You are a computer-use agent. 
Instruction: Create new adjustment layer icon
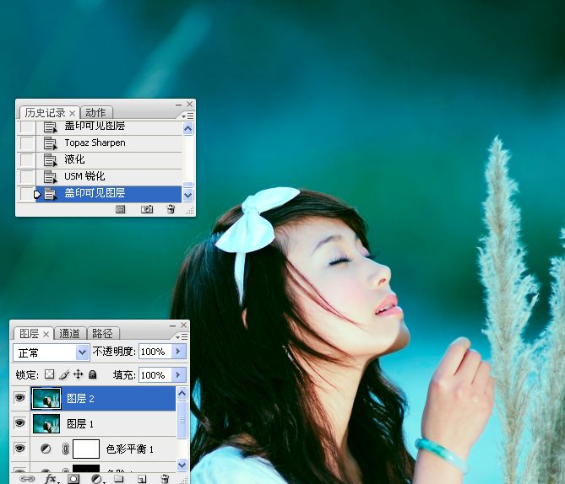pyautogui.click(x=96, y=478)
